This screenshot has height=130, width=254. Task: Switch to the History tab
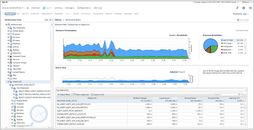pos(58,20)
